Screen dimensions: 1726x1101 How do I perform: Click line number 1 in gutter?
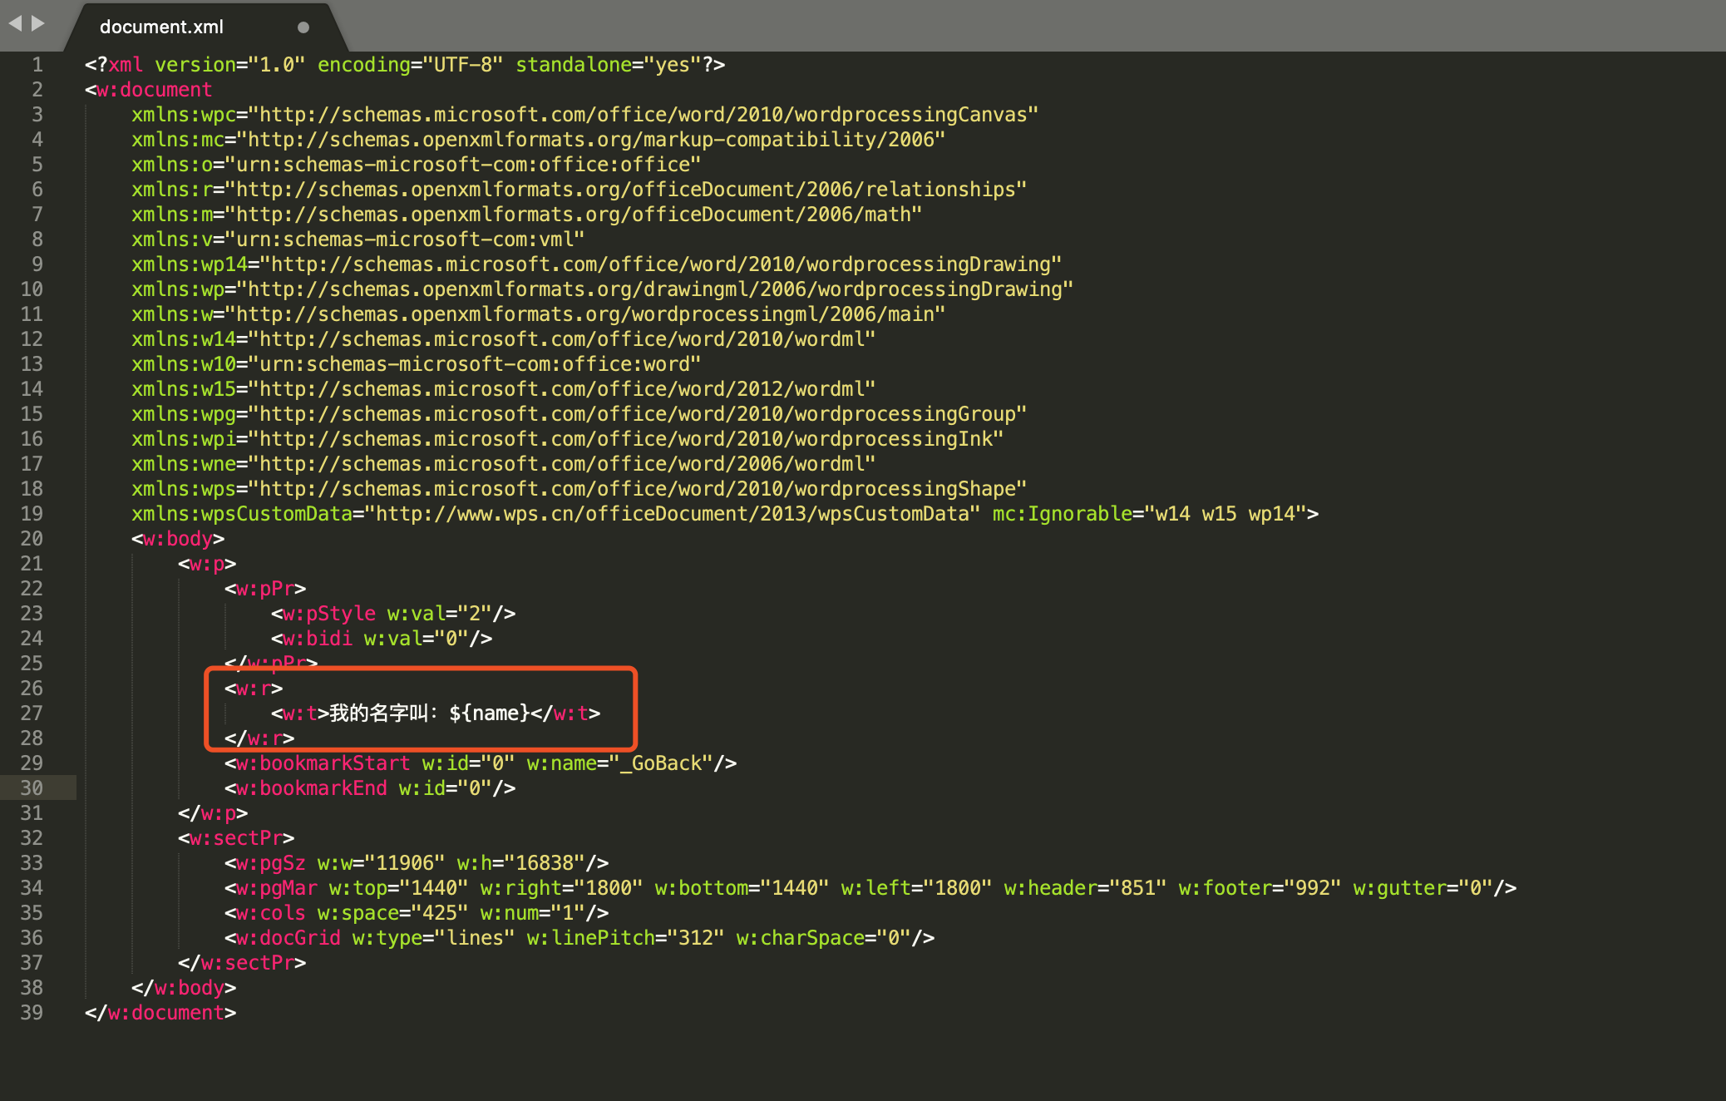37,64
